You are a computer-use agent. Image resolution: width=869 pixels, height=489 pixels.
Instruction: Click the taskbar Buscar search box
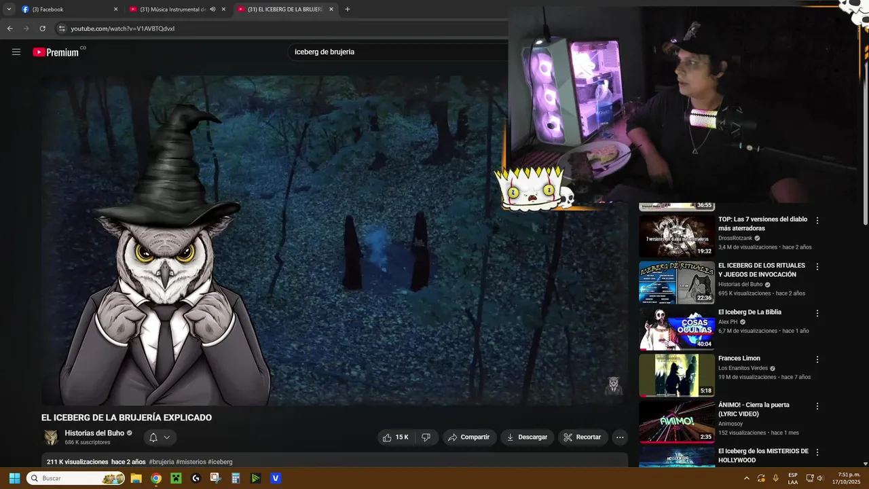(76, 478)
